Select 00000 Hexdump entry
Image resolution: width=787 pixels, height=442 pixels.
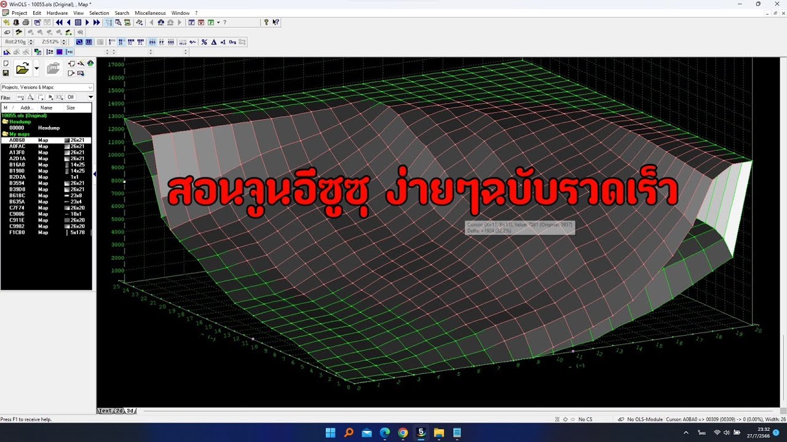(46, 128)
